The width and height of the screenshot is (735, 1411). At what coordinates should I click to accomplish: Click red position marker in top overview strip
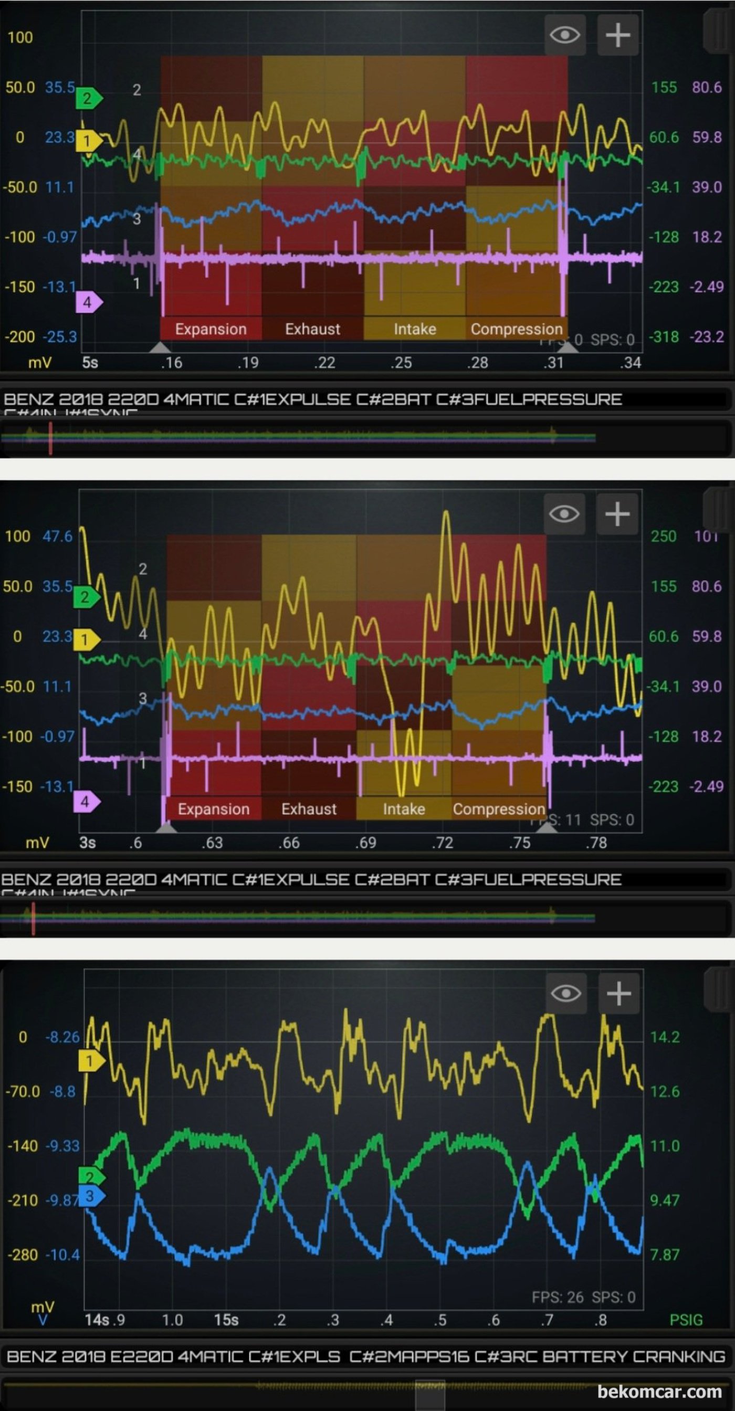click(x=50, y=438)
